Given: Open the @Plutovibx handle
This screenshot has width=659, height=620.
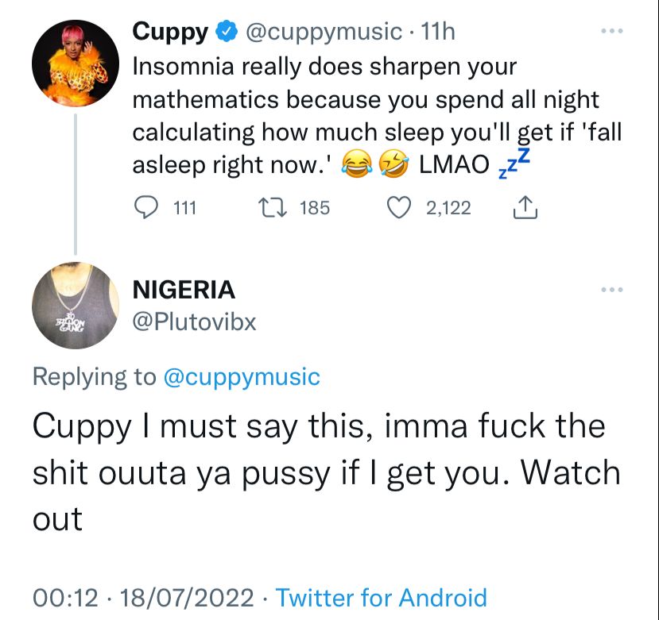Looking at the screenshot, I should (x=194, y=322).
